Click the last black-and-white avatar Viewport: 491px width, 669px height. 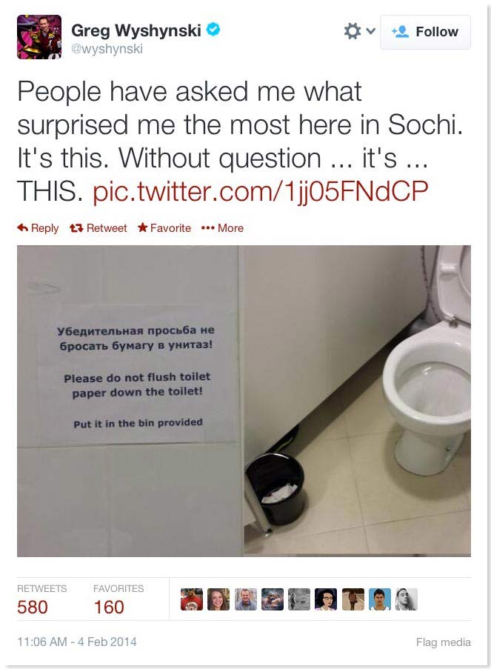(407, 599)
